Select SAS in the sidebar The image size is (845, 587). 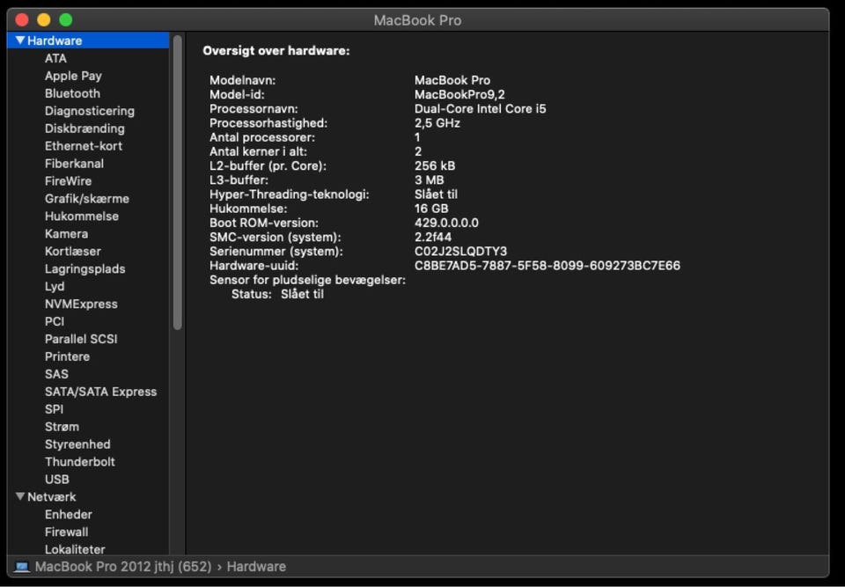(56, 374)
